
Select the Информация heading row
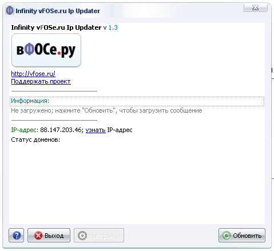[x=137, y=101]
